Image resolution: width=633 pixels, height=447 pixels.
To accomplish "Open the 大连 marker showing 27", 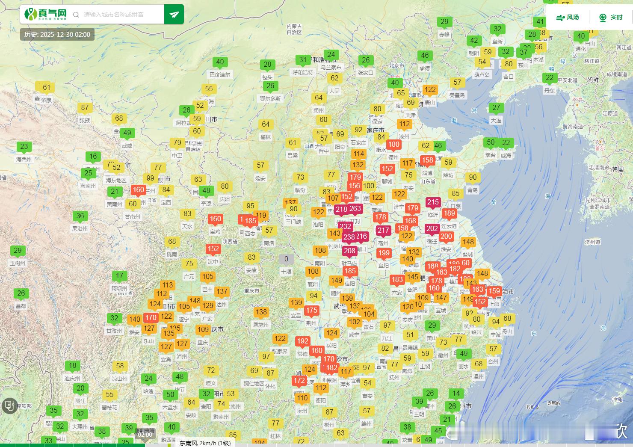I will point(496,108).
